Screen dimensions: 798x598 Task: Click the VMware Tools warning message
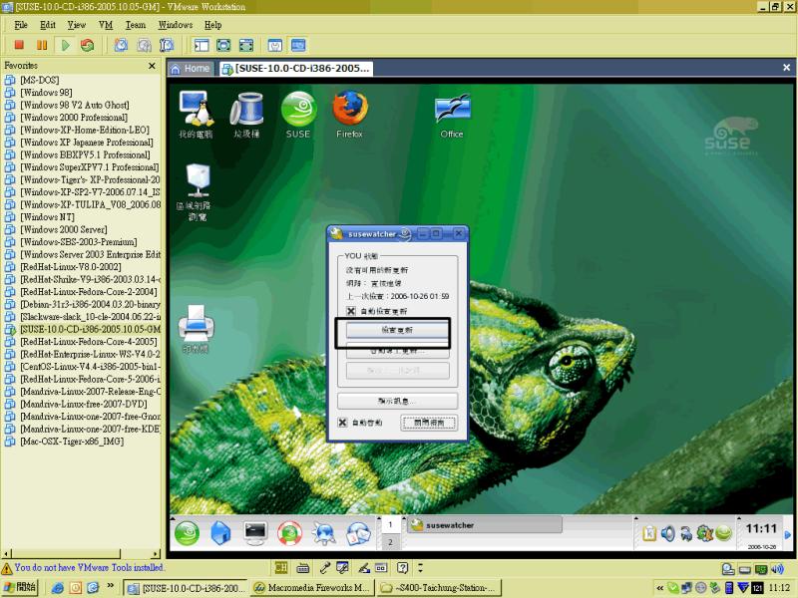[89, 567]
